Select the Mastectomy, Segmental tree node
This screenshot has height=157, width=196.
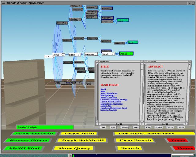pos(107,18)
